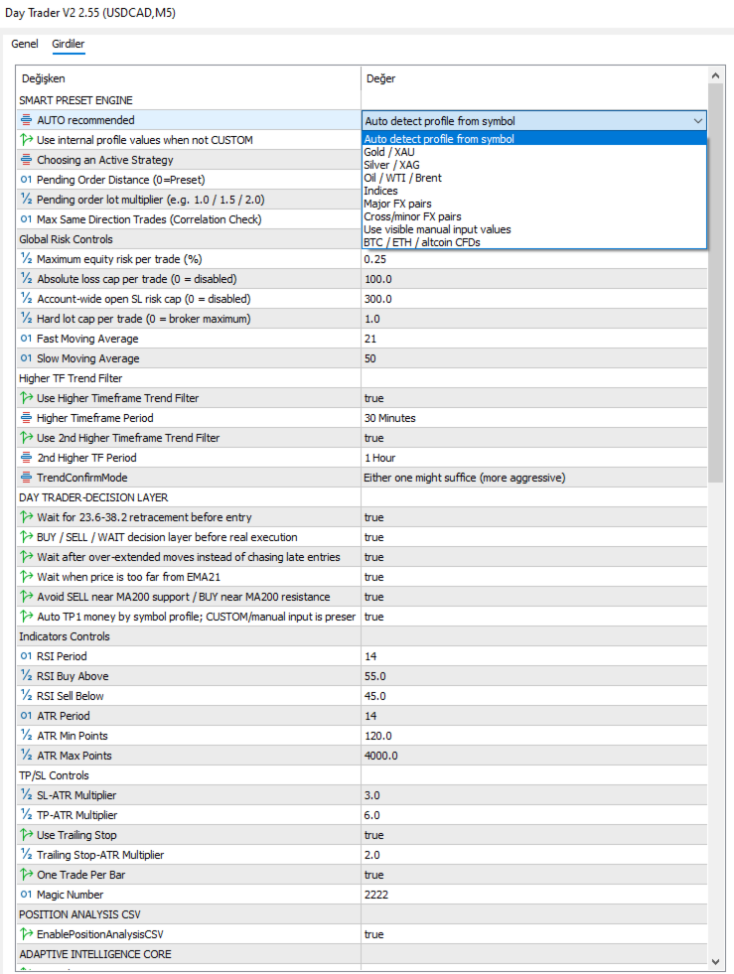This screenshot has height=974, width=734.
Task: Click the fraction icon next to SL-ATR Multiplier
Action: pyautogui.click(x=26, y=795)
